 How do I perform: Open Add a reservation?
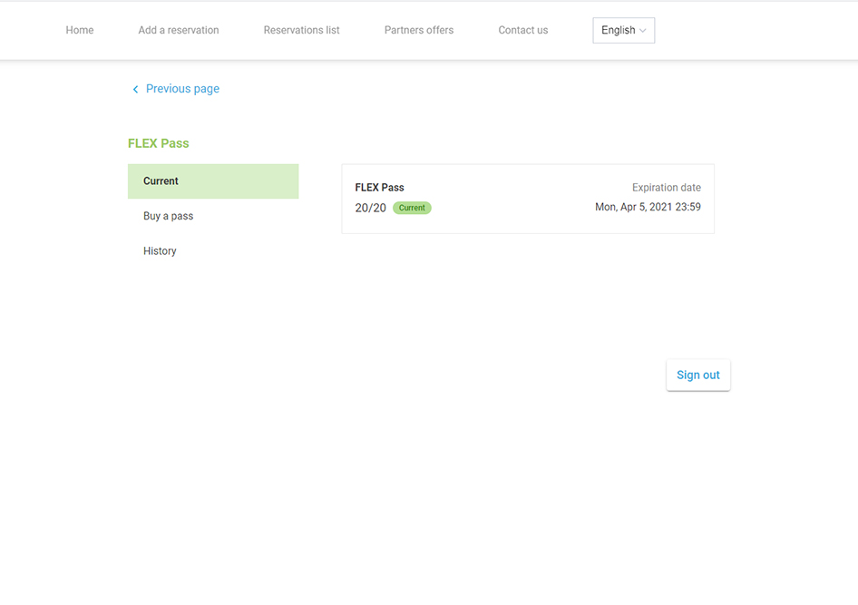tap(179, 30)
